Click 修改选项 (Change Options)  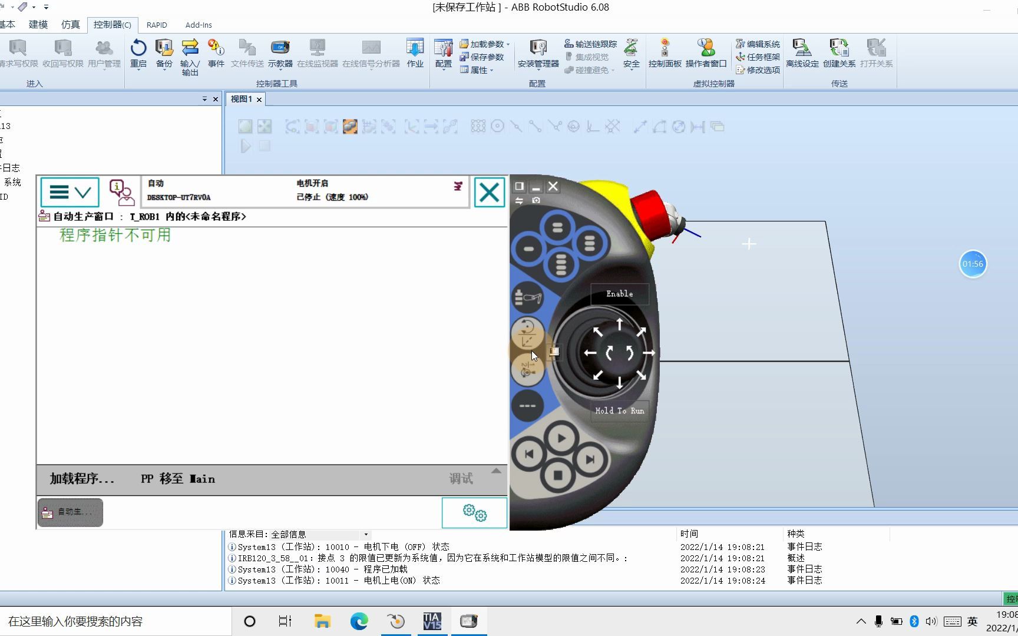point(758,70)
